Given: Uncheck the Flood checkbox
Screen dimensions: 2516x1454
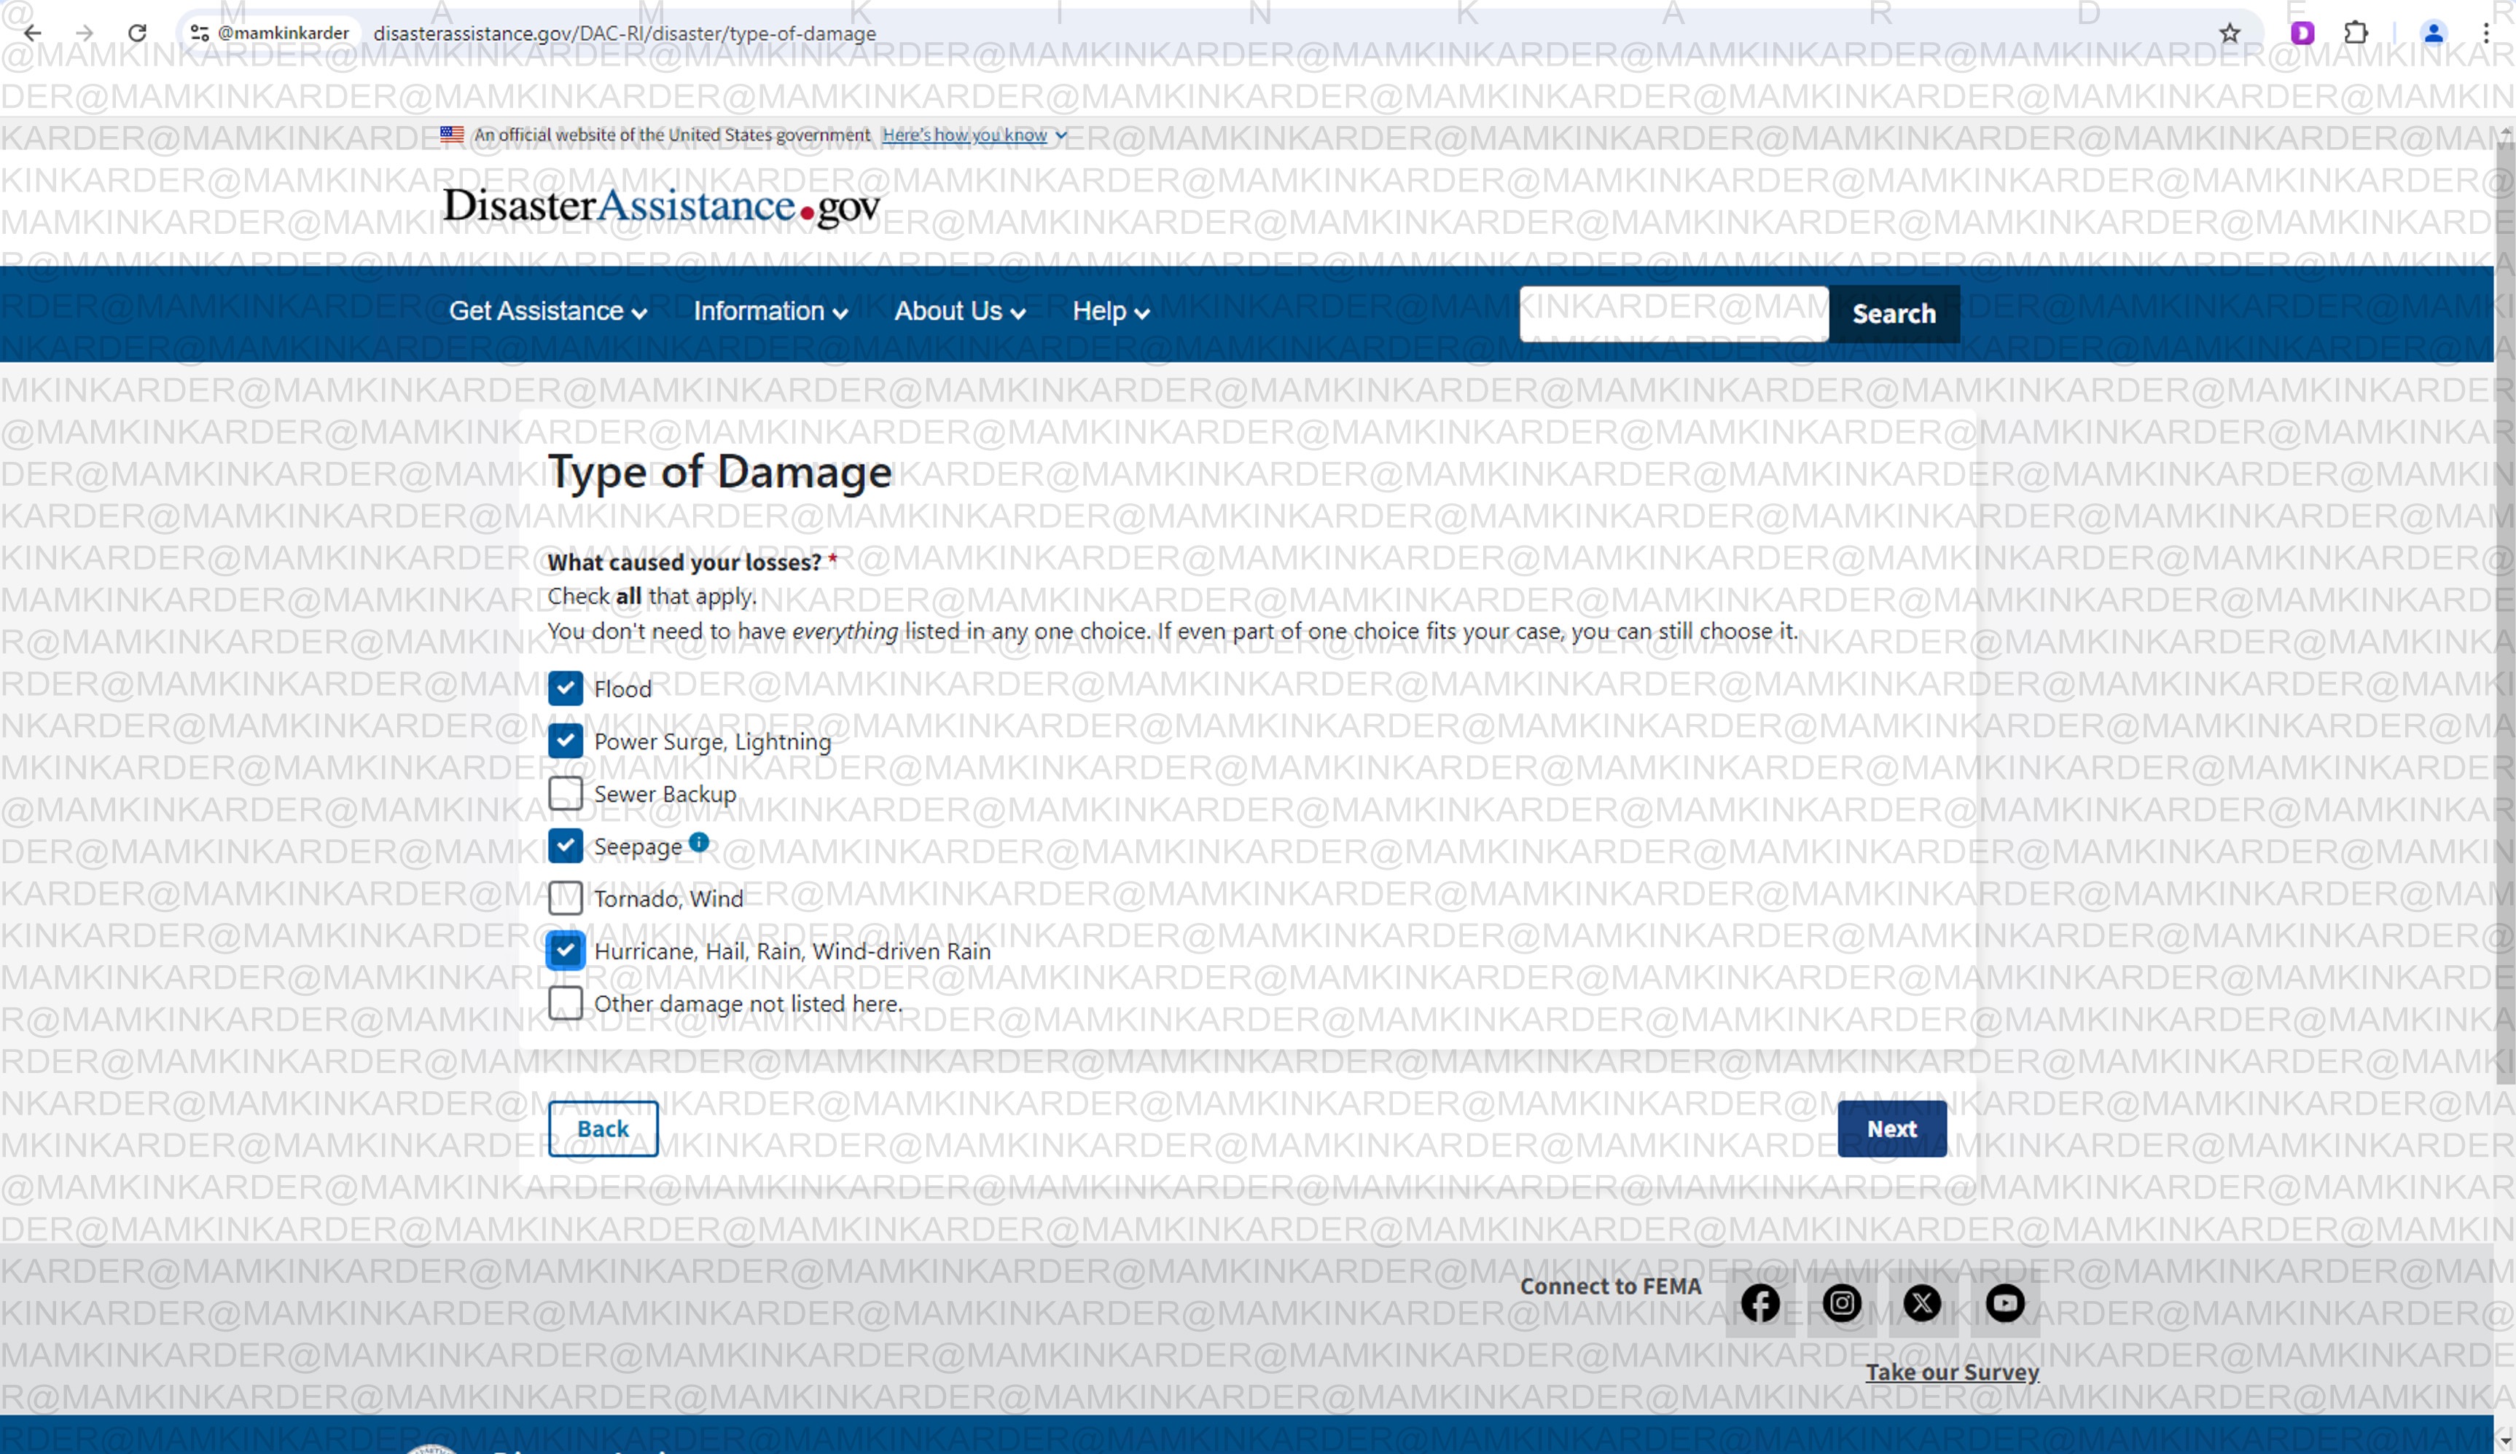Looking at the screenshot, I should tap(565, 688).
